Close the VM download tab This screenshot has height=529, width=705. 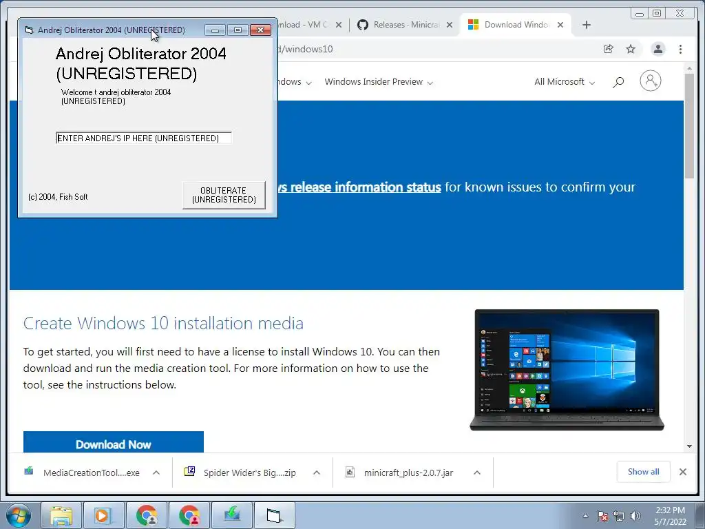pos(339,25)
